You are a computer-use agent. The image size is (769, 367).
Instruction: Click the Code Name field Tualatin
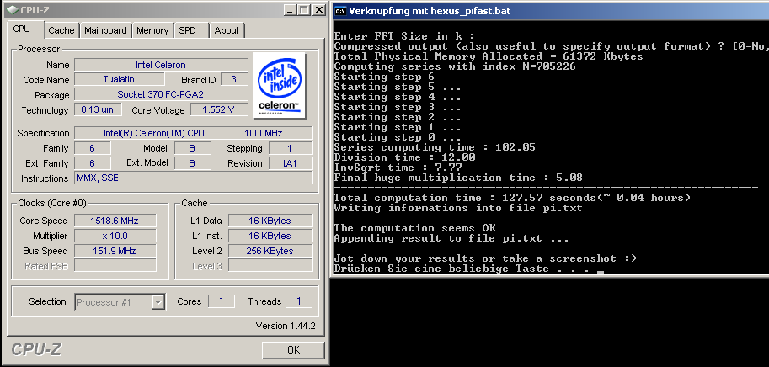click(x=119, y=79)
